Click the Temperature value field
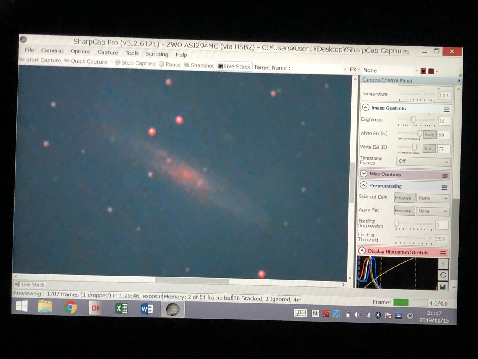The image size is (478, 359). pyautogui.click(x=444, y=95)
